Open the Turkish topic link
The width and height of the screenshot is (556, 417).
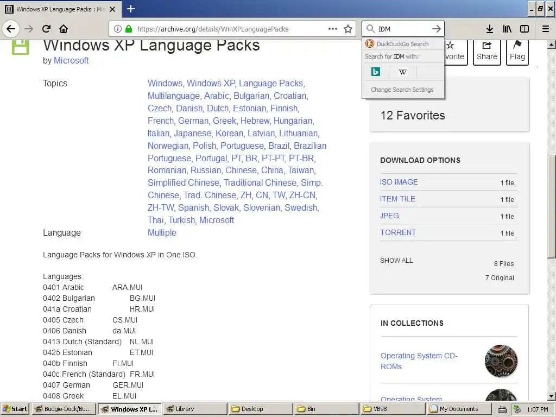tap(182, 220)
